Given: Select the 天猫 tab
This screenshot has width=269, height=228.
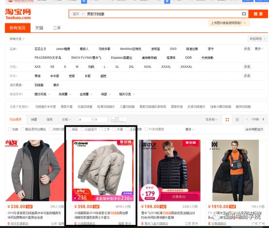Looking at the screenshot, I should tap(39, 28).
